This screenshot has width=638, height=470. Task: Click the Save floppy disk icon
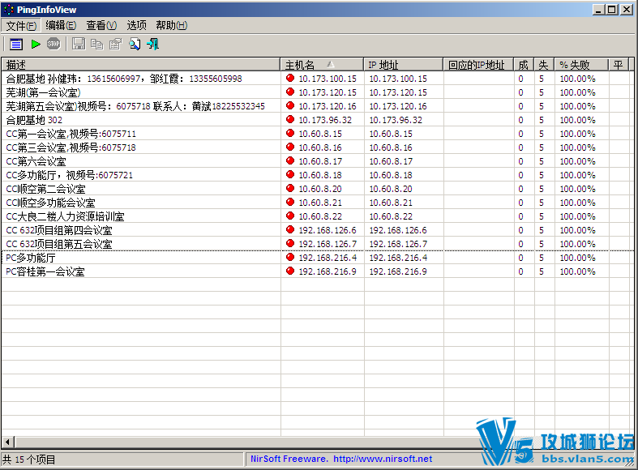click(79, 44)
